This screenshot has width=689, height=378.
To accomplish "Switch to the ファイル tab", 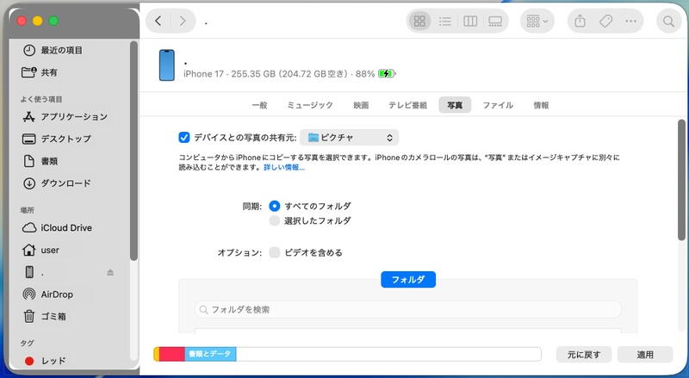I will [498, 105].
